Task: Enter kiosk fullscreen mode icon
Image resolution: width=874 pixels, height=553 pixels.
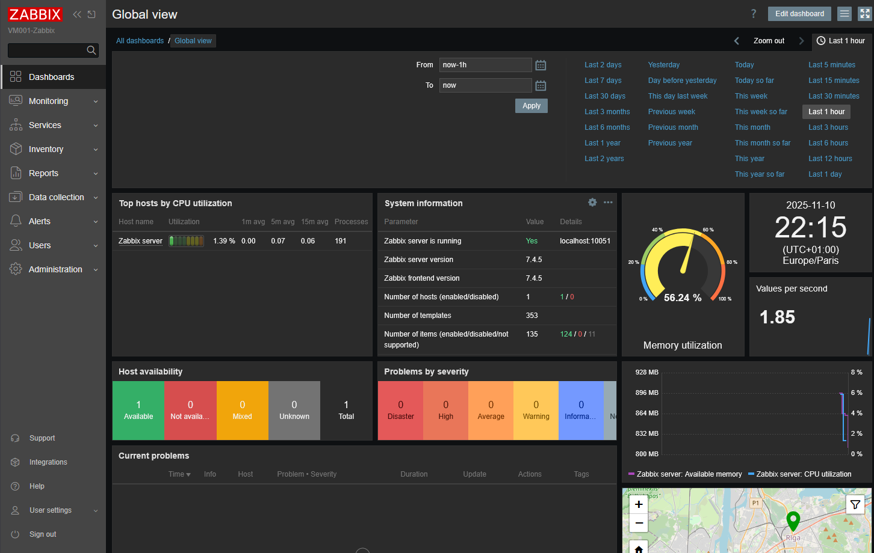Action: pyautogui.click(x=864, y=14)
